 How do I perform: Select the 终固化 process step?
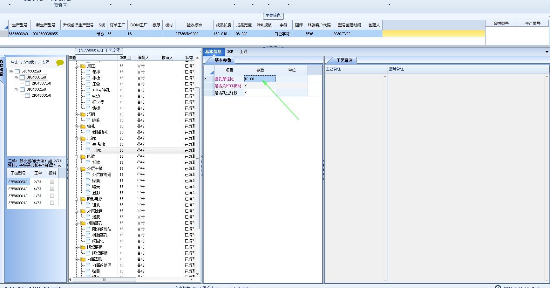(98, 241)
